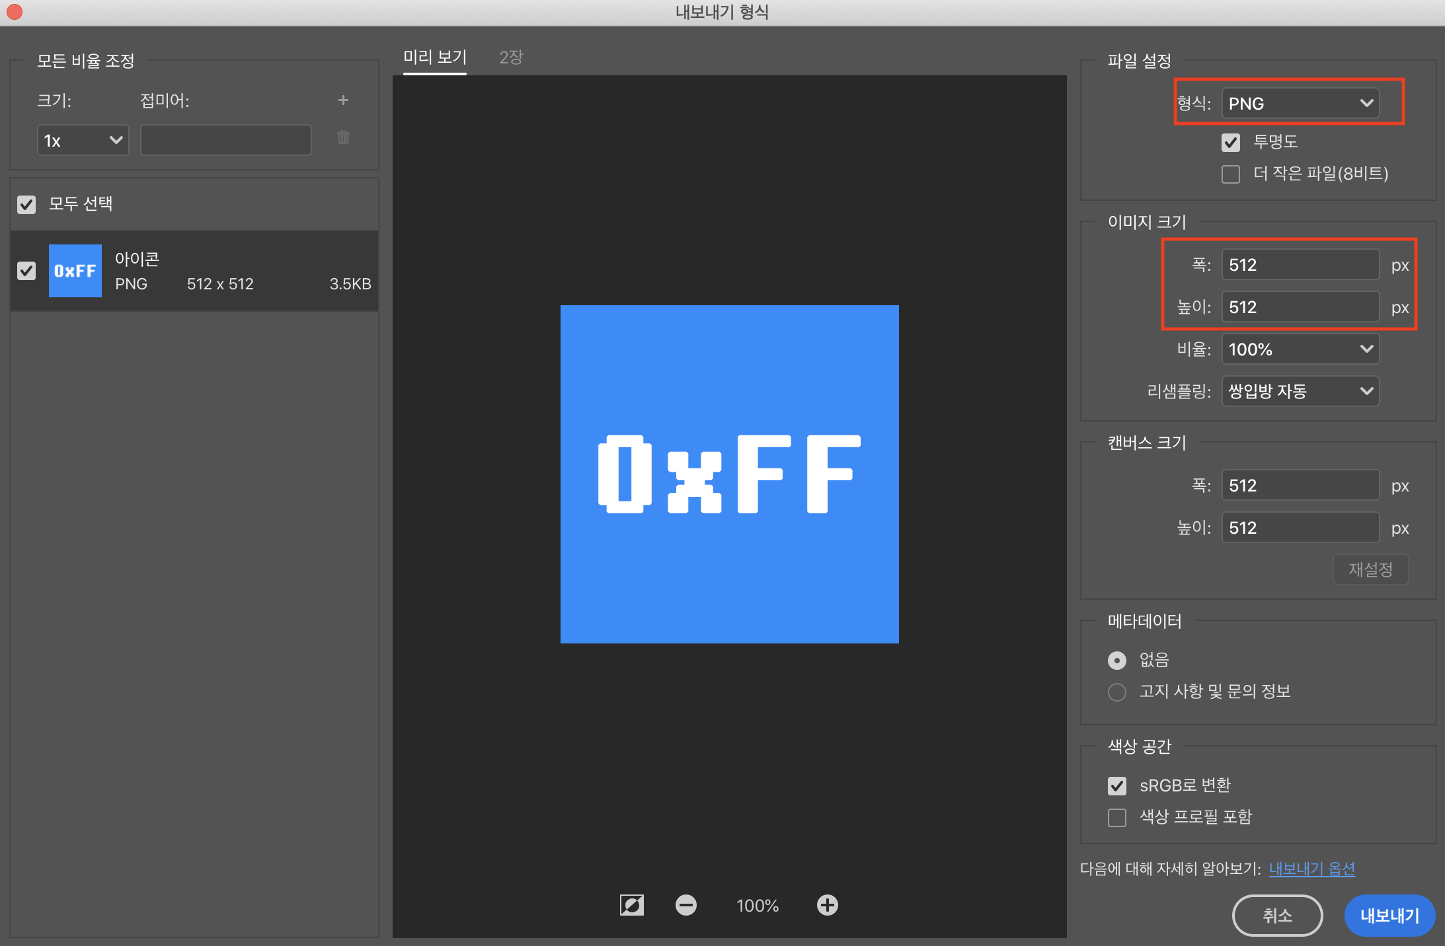Toggle the 모두 선택 checkbox
Image resolution: width=1445 pixels, height=946 pixels.
pos(26,204)
